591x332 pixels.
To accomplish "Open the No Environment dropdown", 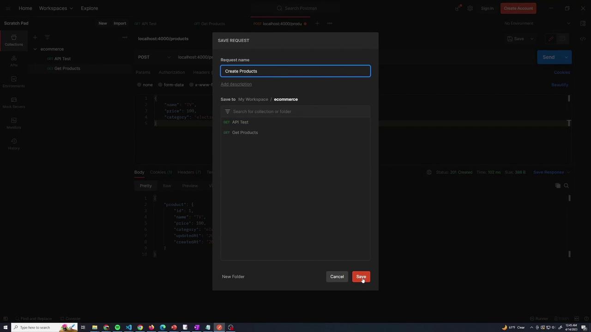I will [x=537, y=24].
